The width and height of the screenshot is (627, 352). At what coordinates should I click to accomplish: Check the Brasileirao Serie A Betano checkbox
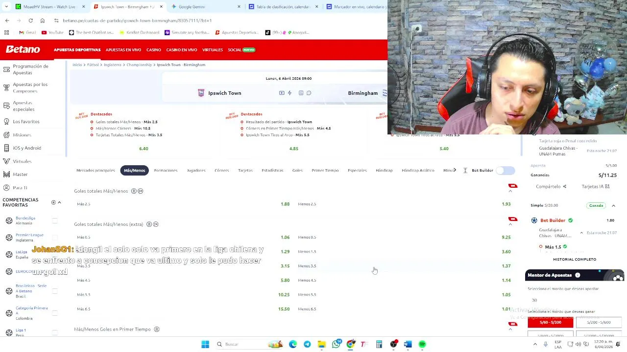click(x=55, y=291)
